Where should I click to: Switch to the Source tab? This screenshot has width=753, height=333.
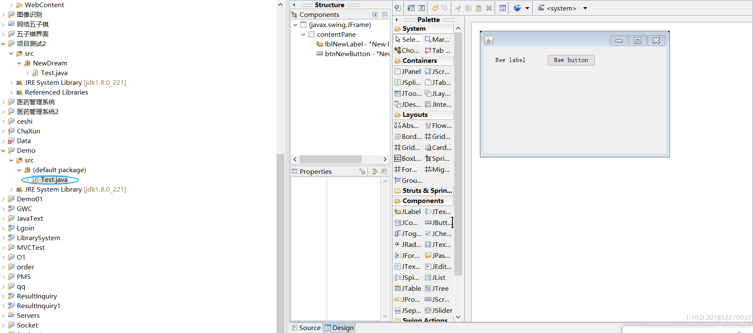pyautogui.click(x=306, y=328)
